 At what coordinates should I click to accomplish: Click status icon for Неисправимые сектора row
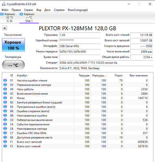point(5,129)
